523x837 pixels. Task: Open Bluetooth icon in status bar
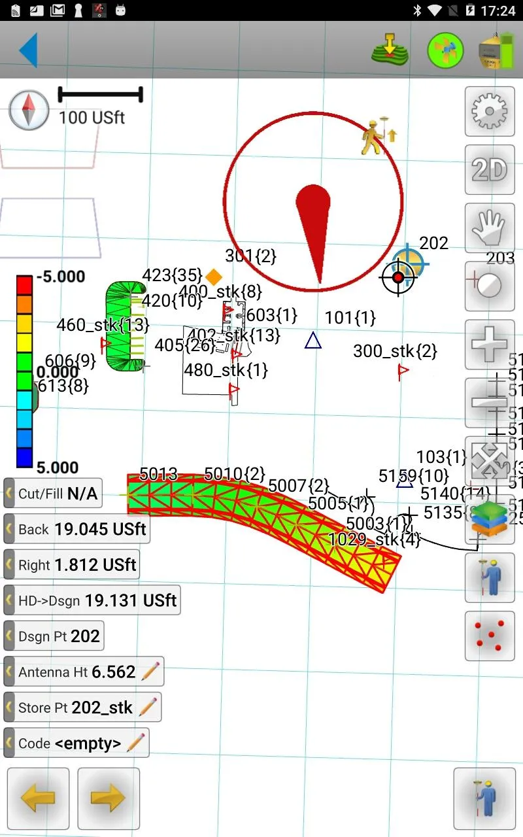tap(418, 10)
